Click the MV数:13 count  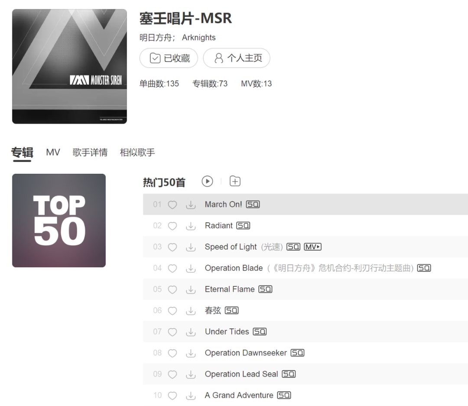click(257, 84)
